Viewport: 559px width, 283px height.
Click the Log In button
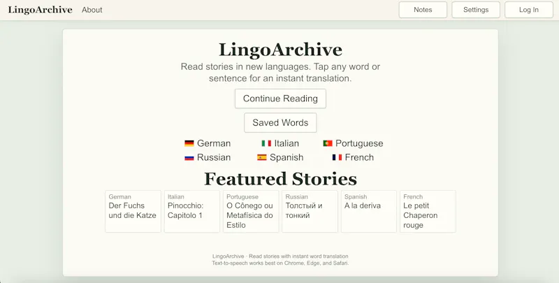529,10
